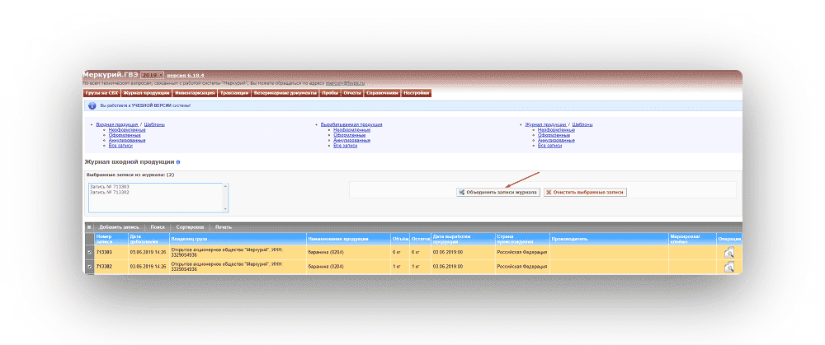Click scroll-up arrow of selected records list
This screenshot has width=825, height=345.
[226, 186]
